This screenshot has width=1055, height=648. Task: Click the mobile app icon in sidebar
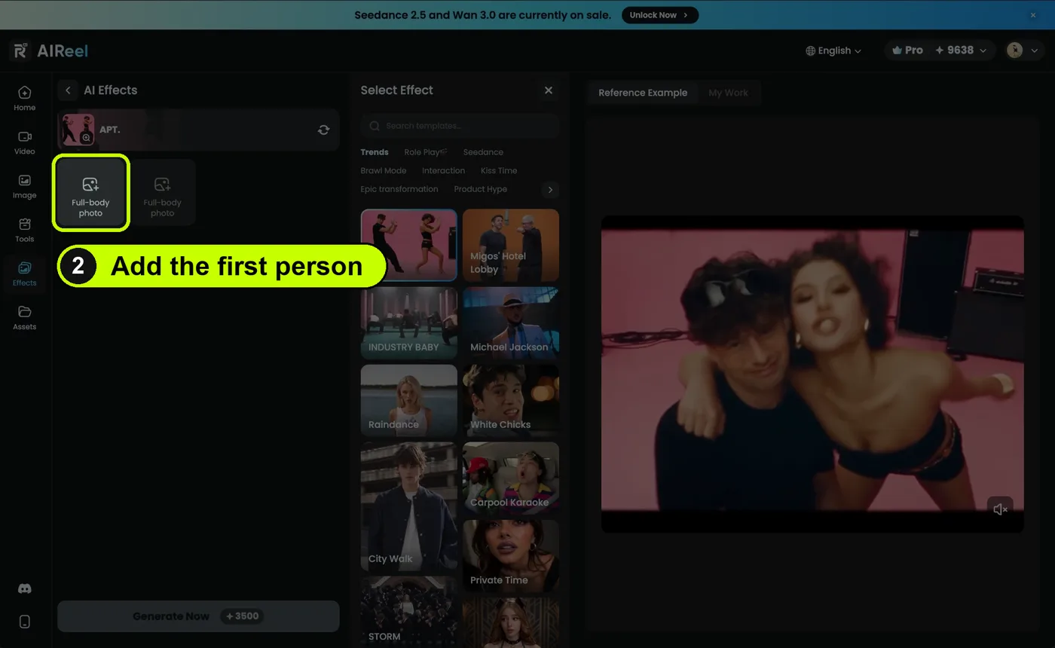[24, 622]
